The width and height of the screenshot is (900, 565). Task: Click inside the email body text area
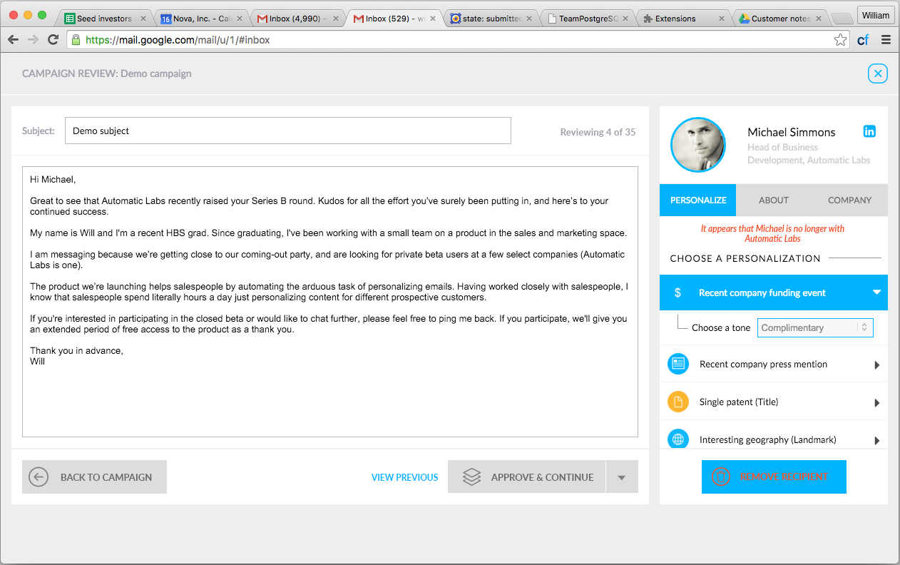click(x=330, y=302)
